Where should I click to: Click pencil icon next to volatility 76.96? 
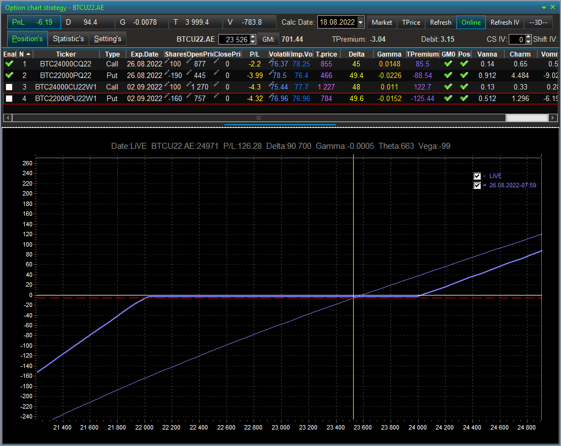(x=272, y=96)
